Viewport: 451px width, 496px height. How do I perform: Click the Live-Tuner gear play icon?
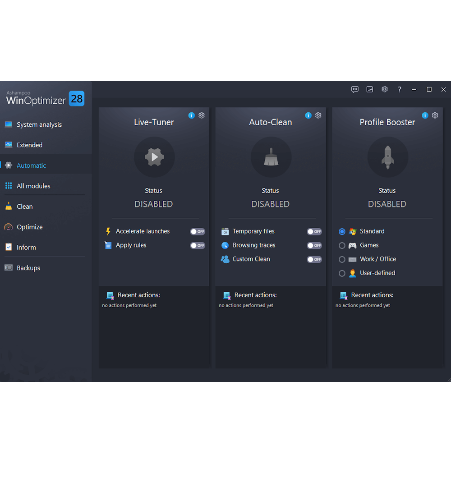[154, 157]
